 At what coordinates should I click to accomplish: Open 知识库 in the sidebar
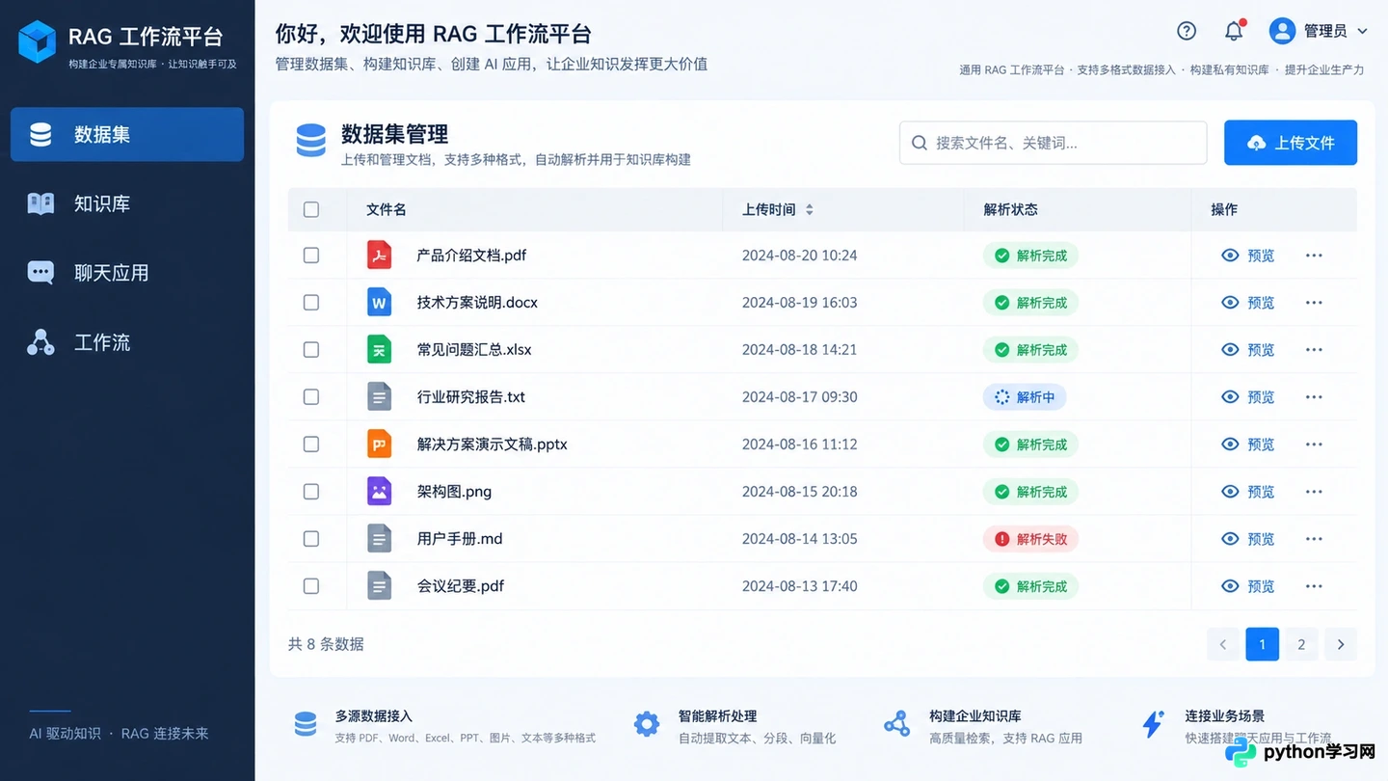(x=127, y=203)
